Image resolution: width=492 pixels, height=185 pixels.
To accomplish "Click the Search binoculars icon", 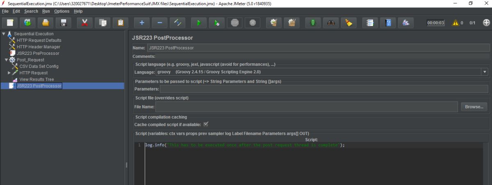I will coord(330,23).
